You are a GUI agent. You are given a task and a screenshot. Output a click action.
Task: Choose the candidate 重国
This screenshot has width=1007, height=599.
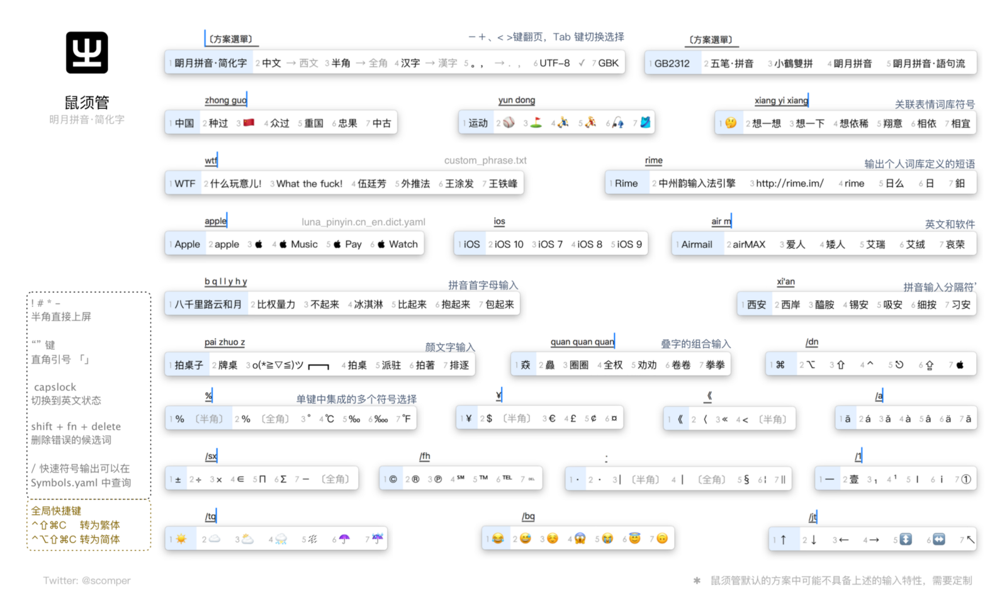(314, 123)
